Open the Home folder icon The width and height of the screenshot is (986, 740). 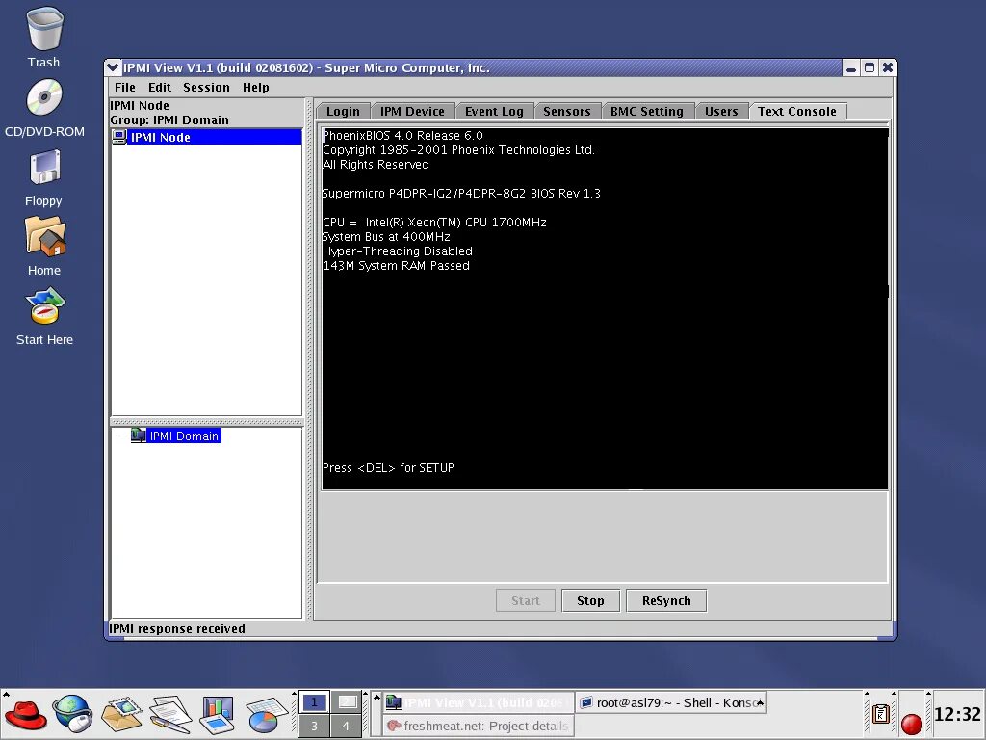tap(44, 236)
